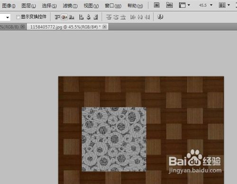Viewport: 237px width, 184px height.
Task: Open the 窗口(W) menu
Action: [113, 6]
